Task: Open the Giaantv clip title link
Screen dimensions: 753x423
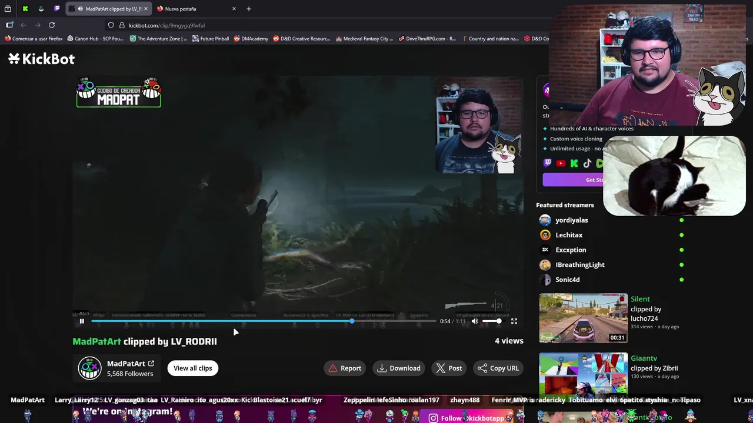Action: point(644,358)
